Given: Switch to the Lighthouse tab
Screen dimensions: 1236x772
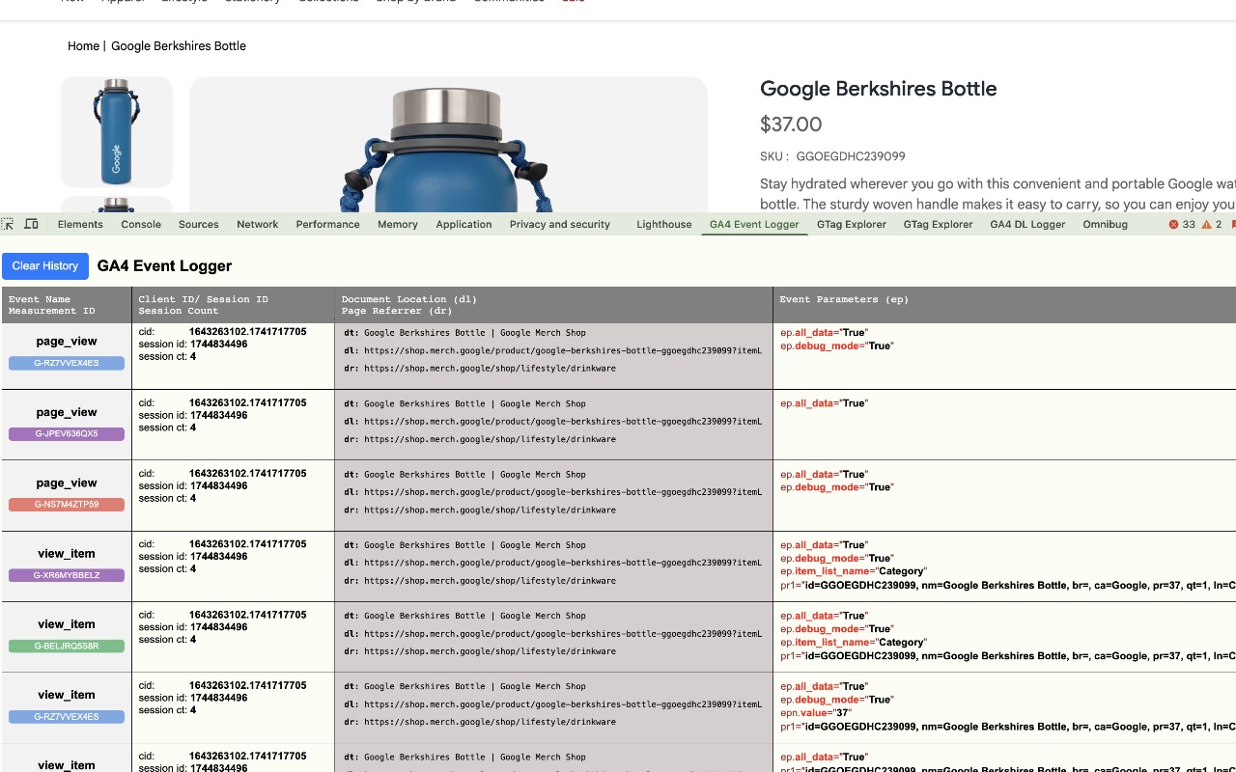Looking at the screenshot, I should [x=664, y=224].
